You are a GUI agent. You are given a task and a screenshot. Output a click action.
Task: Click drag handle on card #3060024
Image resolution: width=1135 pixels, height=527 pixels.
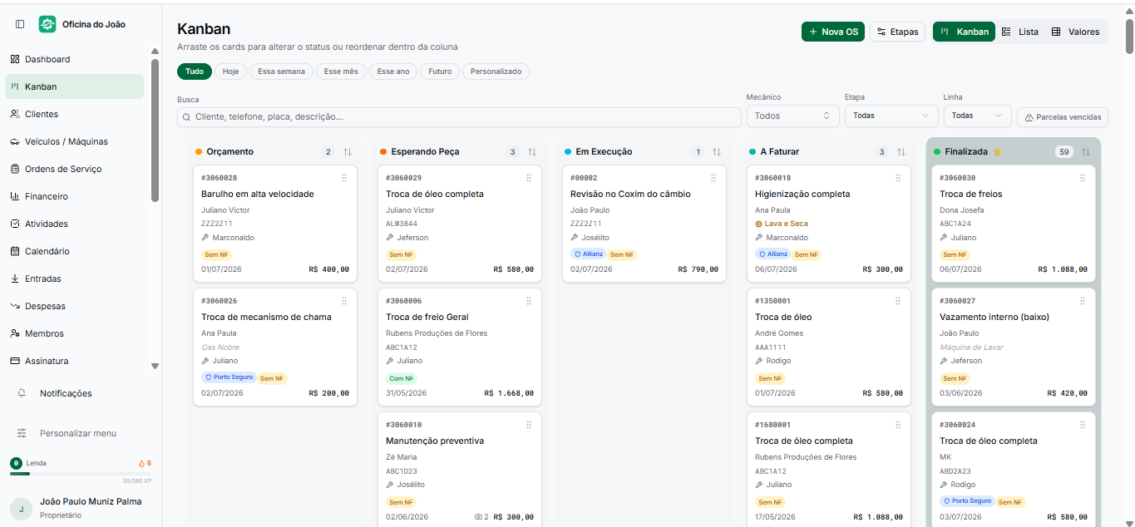pos(1083,425)
